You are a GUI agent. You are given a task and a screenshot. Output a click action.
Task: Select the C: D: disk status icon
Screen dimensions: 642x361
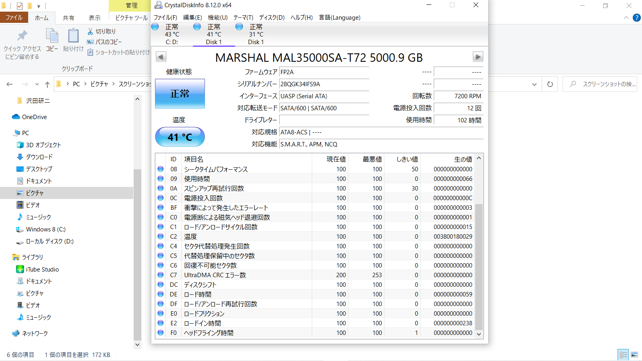pos(155,27)
